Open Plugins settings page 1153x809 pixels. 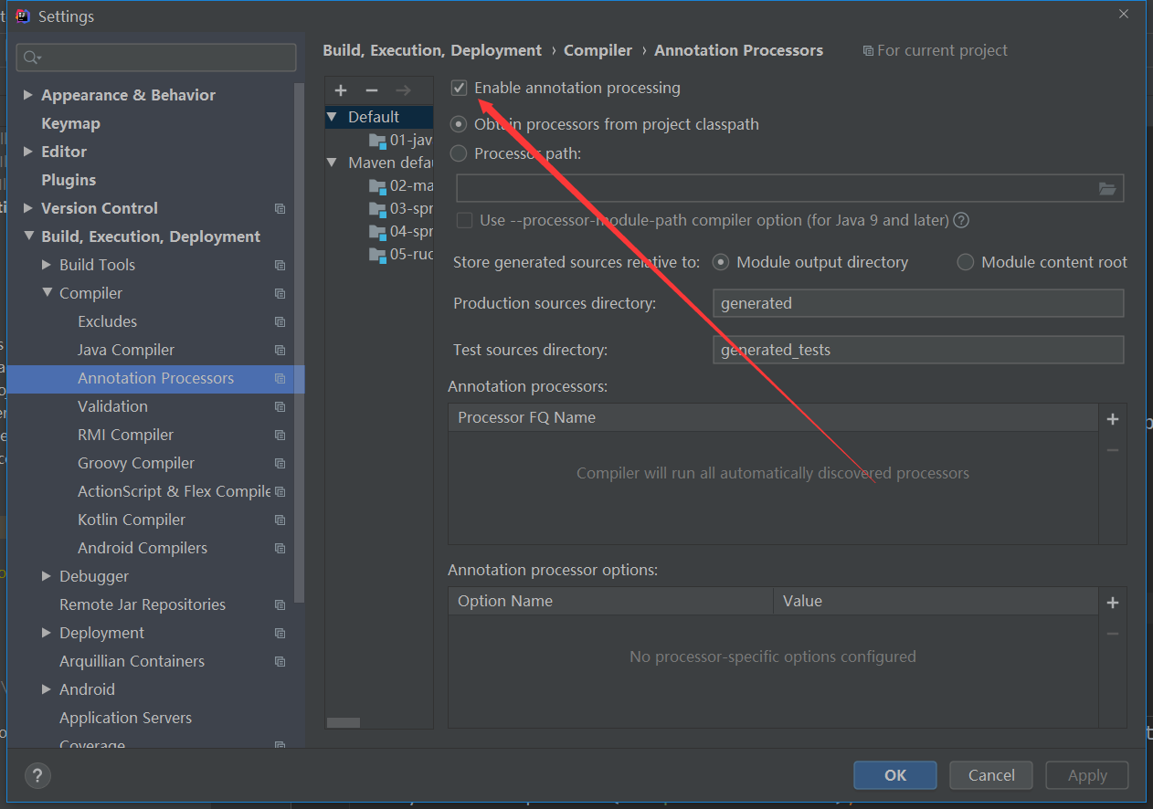coord(69,180)
